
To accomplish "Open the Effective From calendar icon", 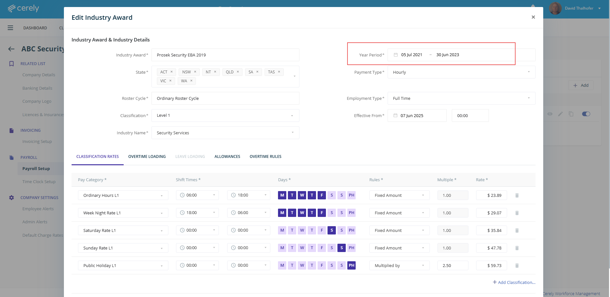I will point(395,115).
